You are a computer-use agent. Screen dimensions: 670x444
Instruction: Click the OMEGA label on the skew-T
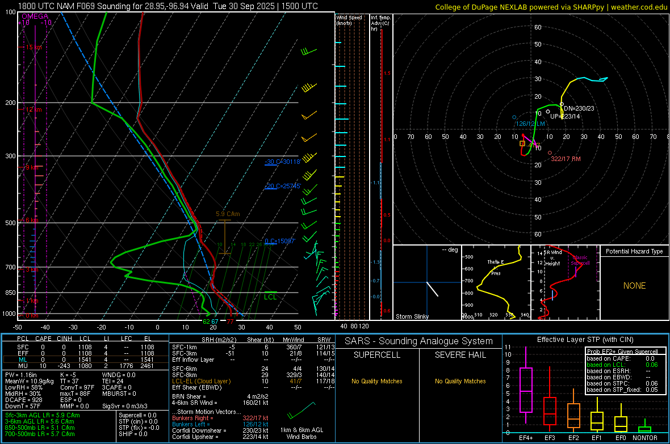(35, 16)
